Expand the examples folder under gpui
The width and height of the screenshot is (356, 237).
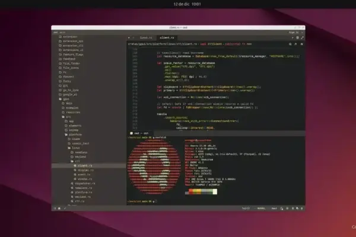point(70,108)
